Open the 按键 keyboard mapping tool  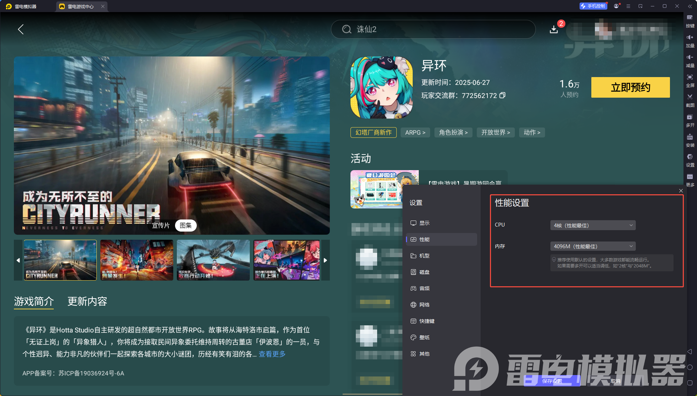(690, 21)
